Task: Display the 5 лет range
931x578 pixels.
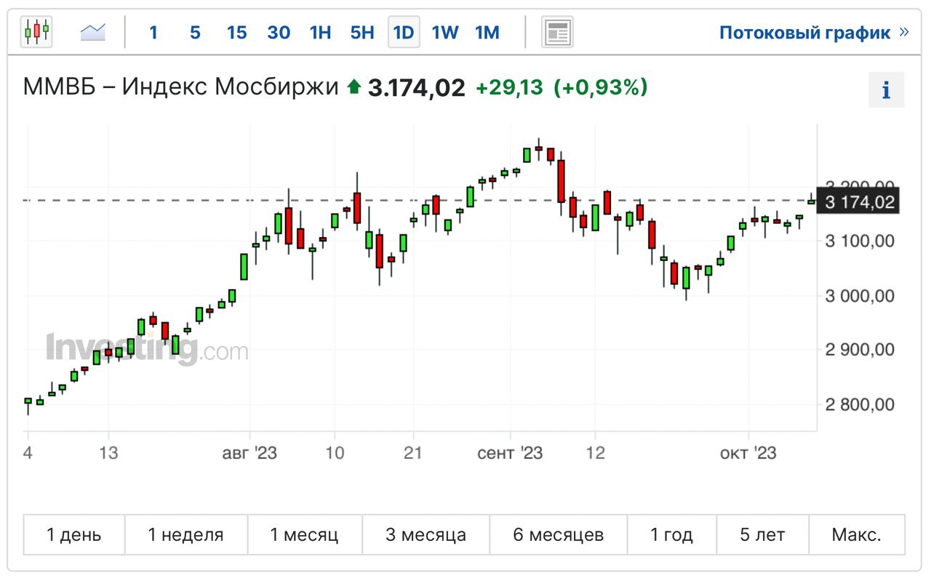Action: coord(763,535)
